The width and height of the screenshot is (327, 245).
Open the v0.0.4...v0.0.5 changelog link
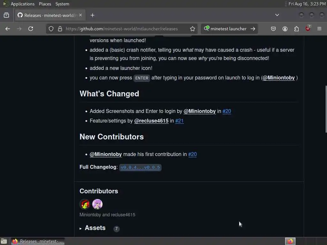141,167
